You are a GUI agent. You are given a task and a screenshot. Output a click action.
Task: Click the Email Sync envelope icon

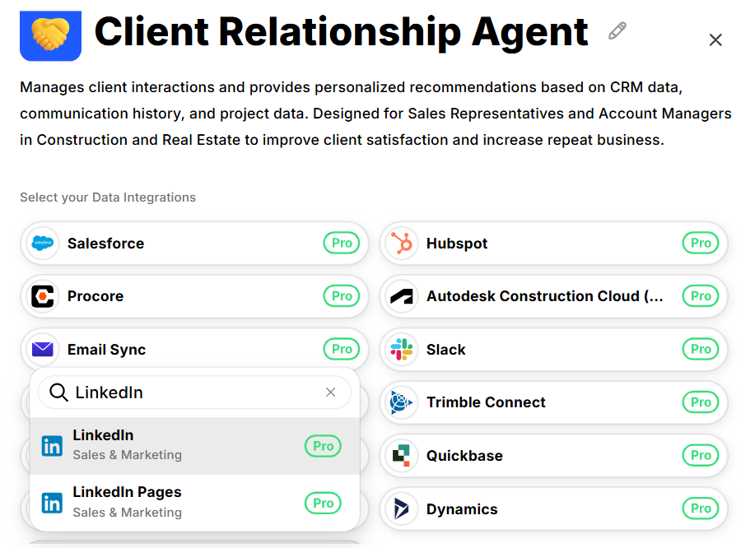coord(42,349)
